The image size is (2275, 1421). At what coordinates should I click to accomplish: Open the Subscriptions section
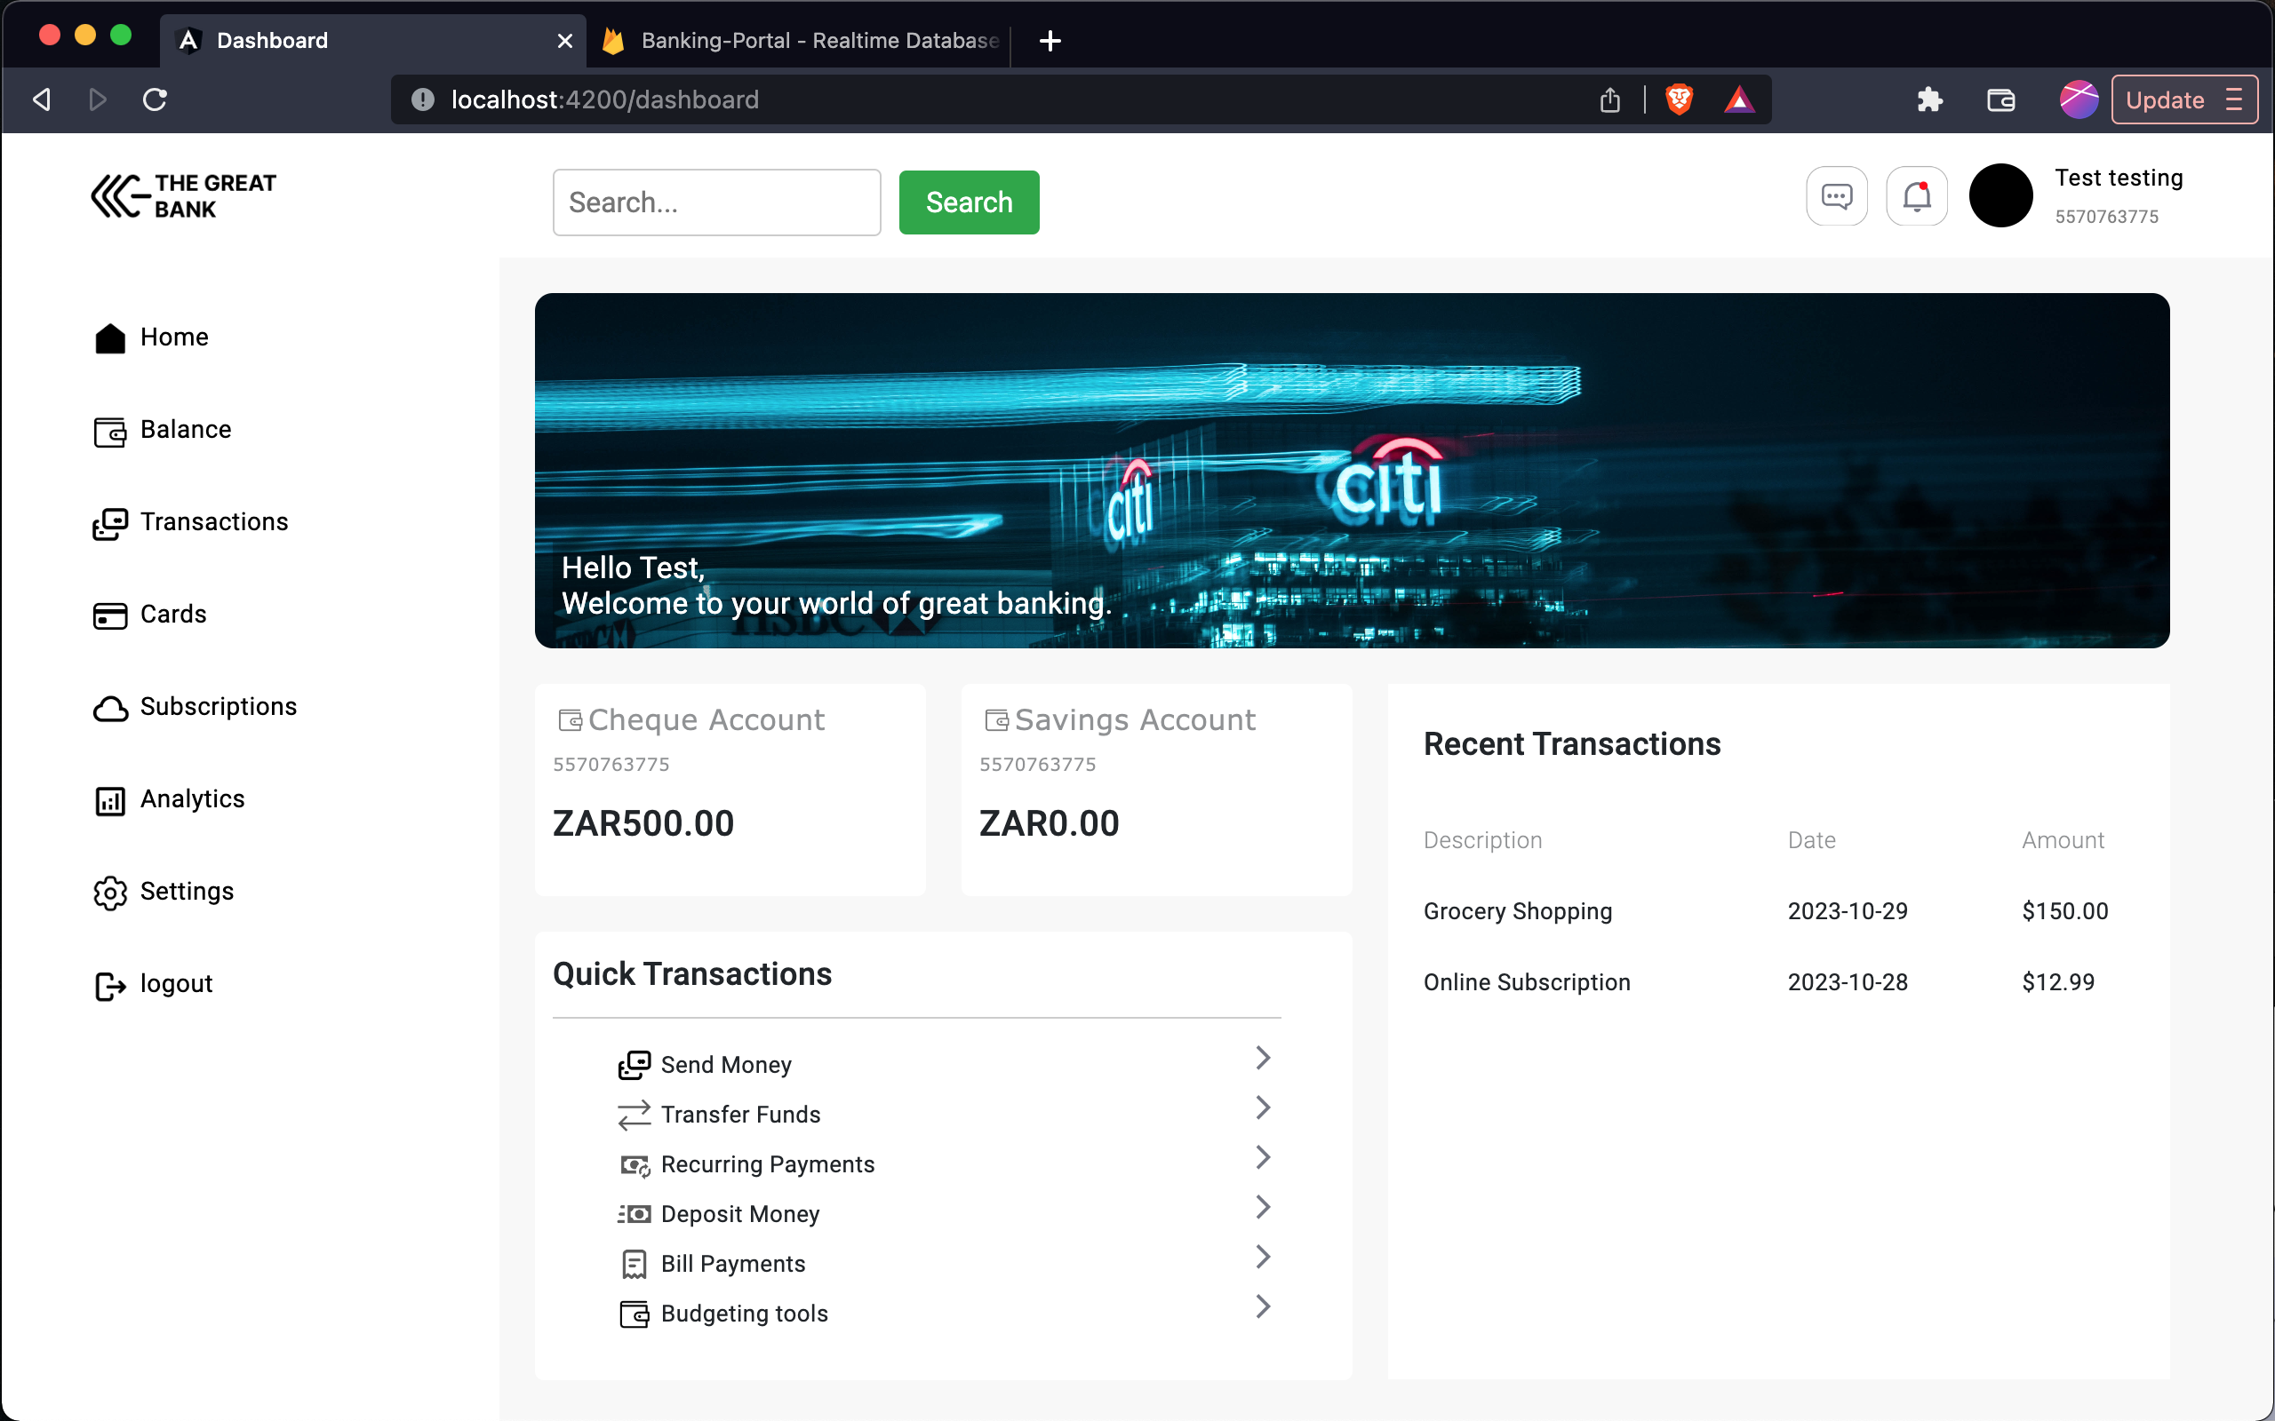[218, 706]
